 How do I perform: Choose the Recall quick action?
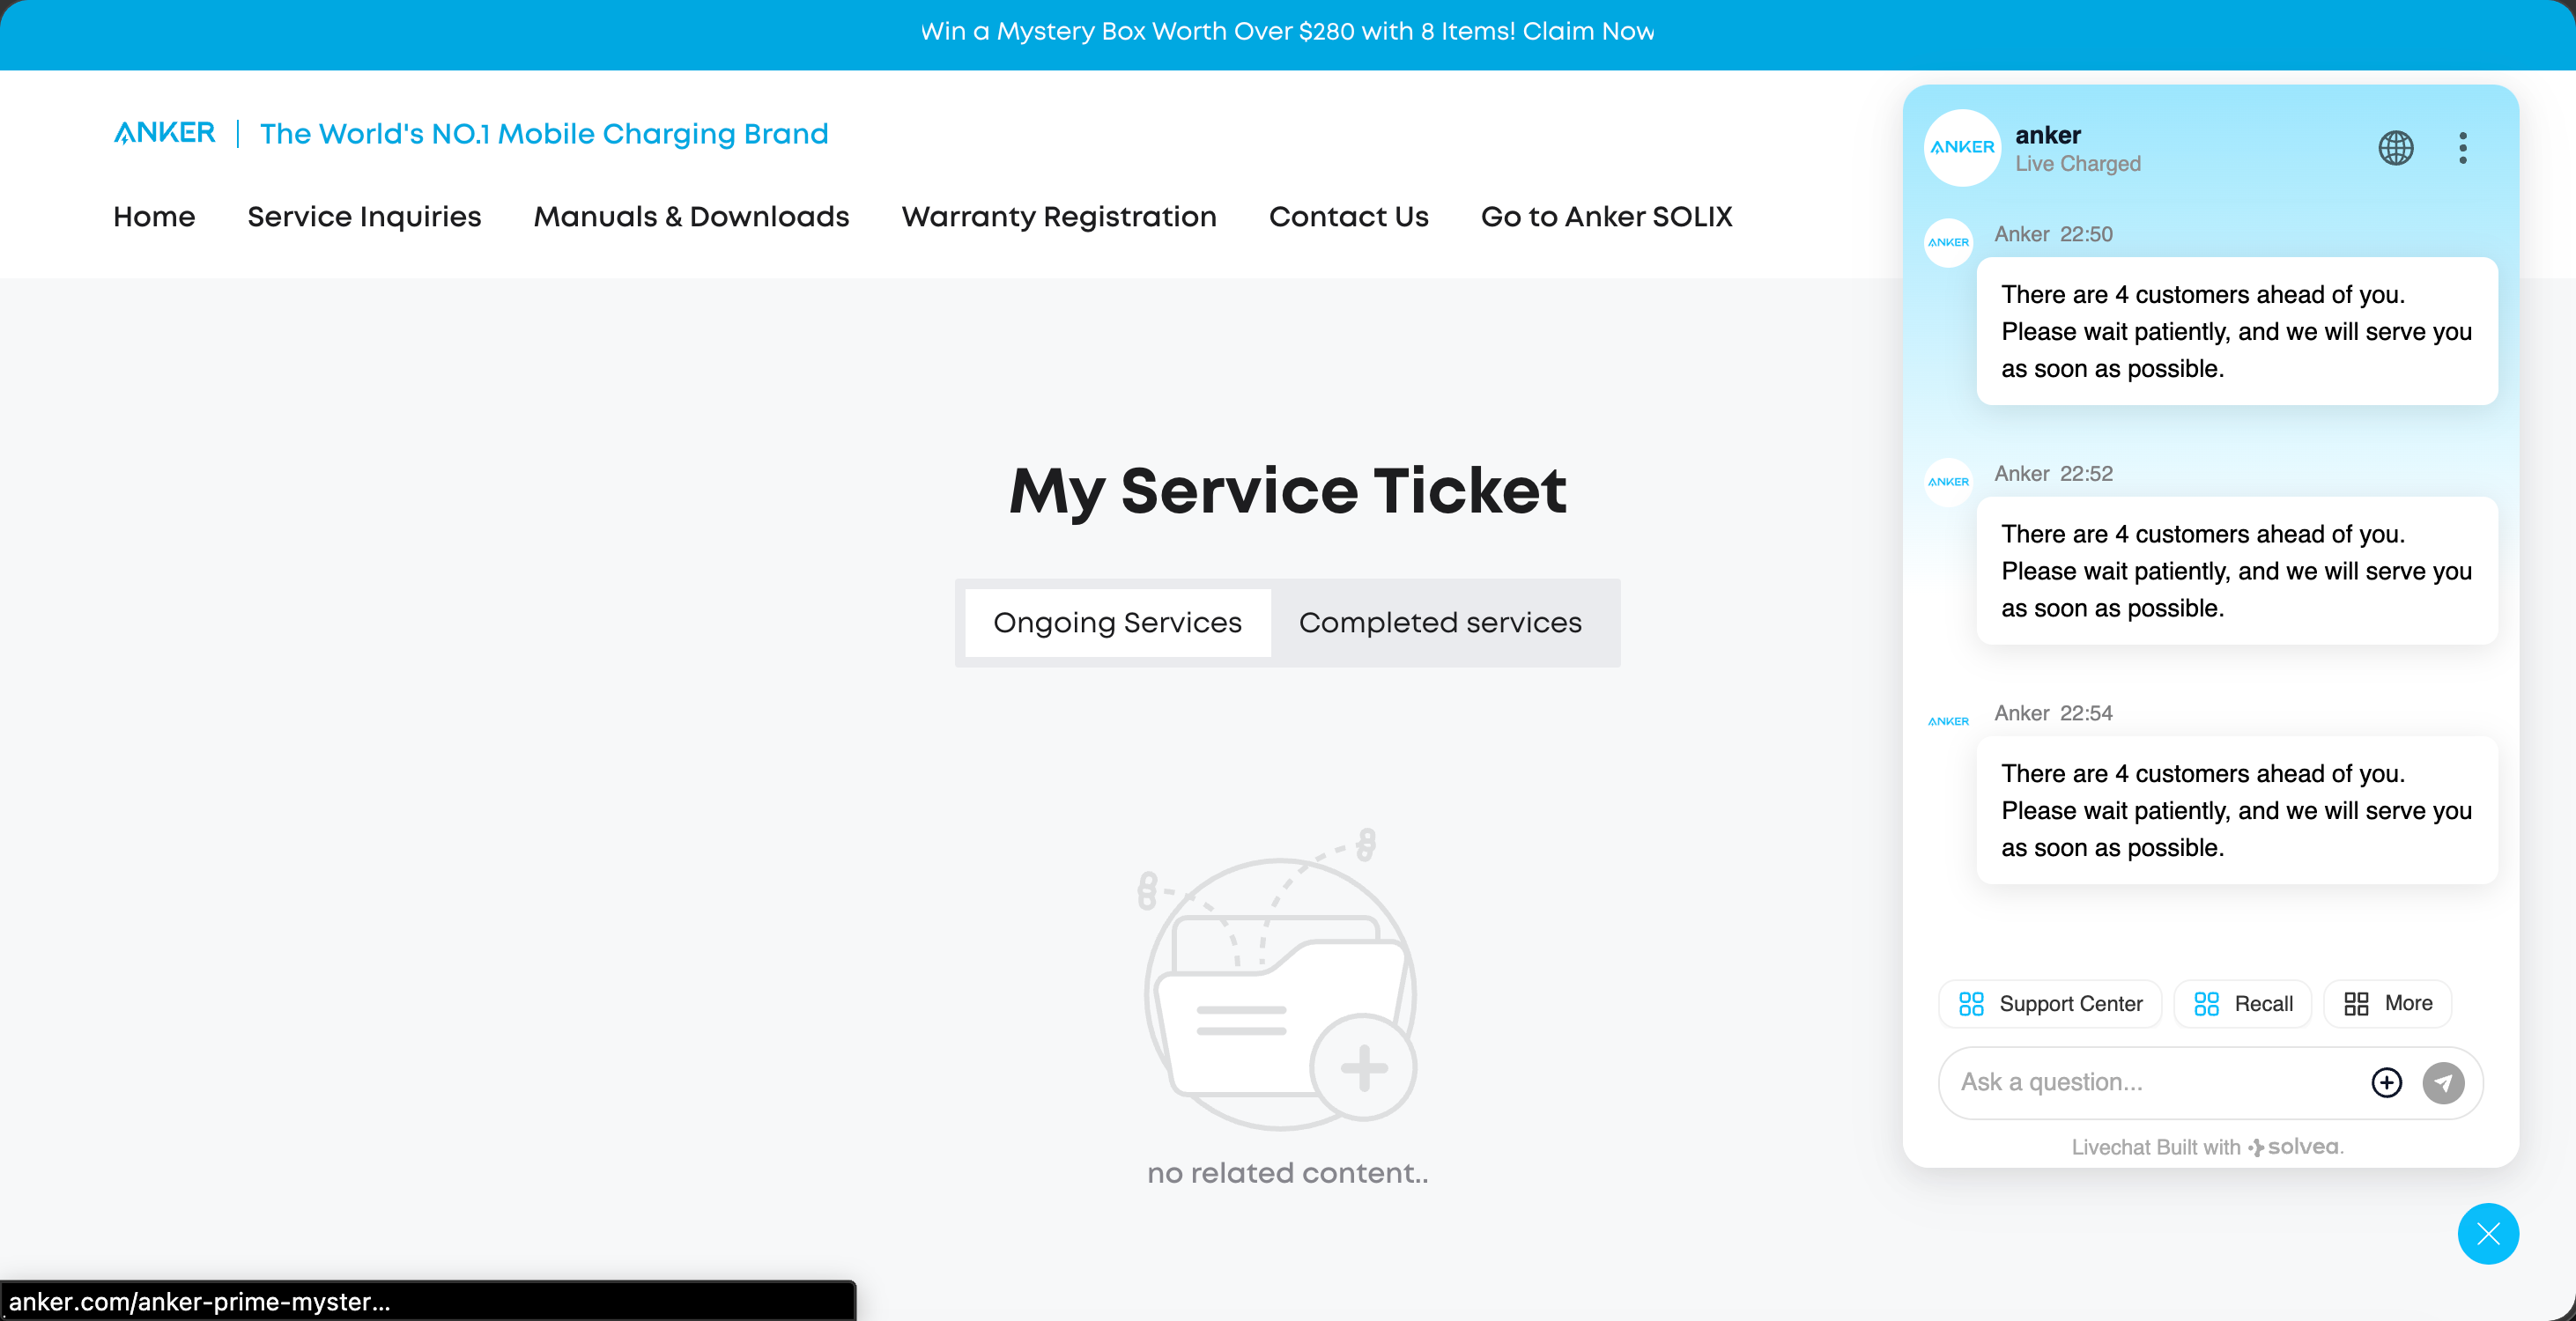click(x=2243, y=1004)
